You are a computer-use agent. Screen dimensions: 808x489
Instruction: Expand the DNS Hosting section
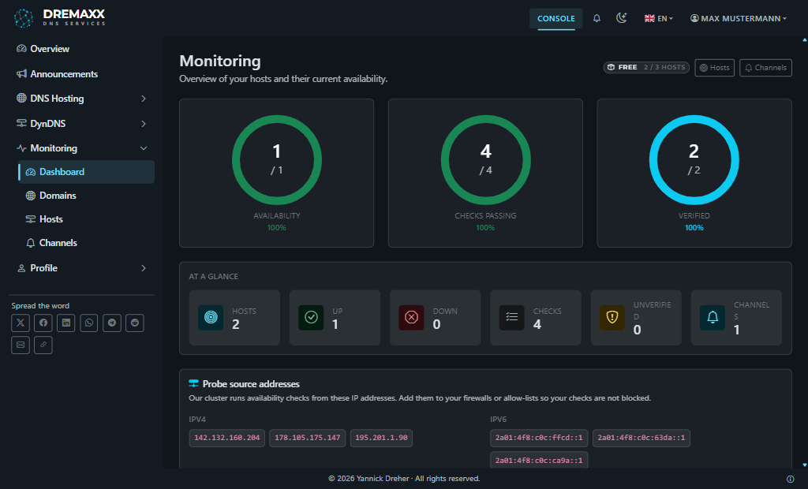click(x=81, y=99)
